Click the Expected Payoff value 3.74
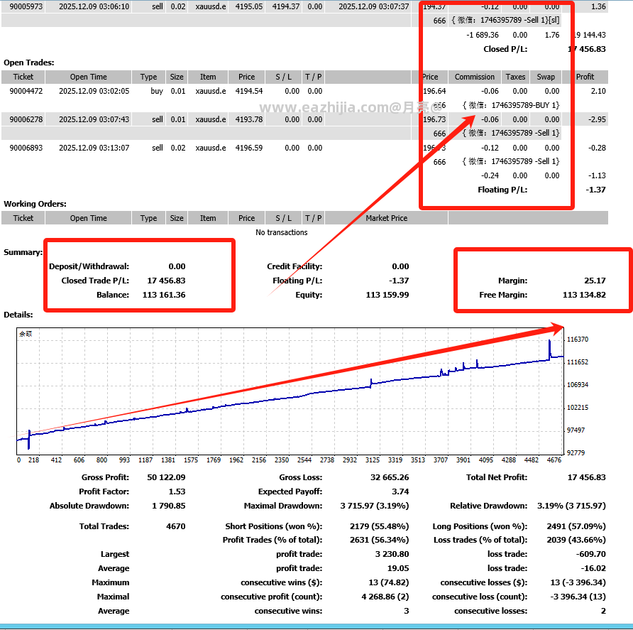The image size is (633, 630). pos(400,491)
